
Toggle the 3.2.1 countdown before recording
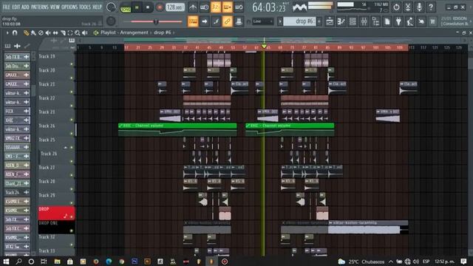click(x=216, y=7)
